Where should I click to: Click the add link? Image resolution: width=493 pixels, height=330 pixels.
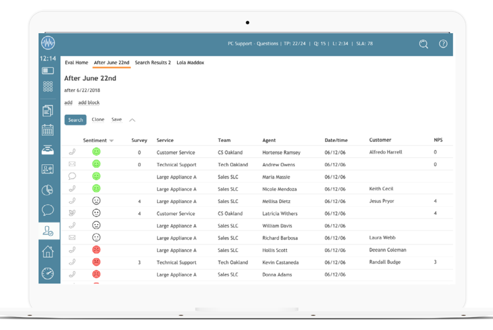coord(68,103)
